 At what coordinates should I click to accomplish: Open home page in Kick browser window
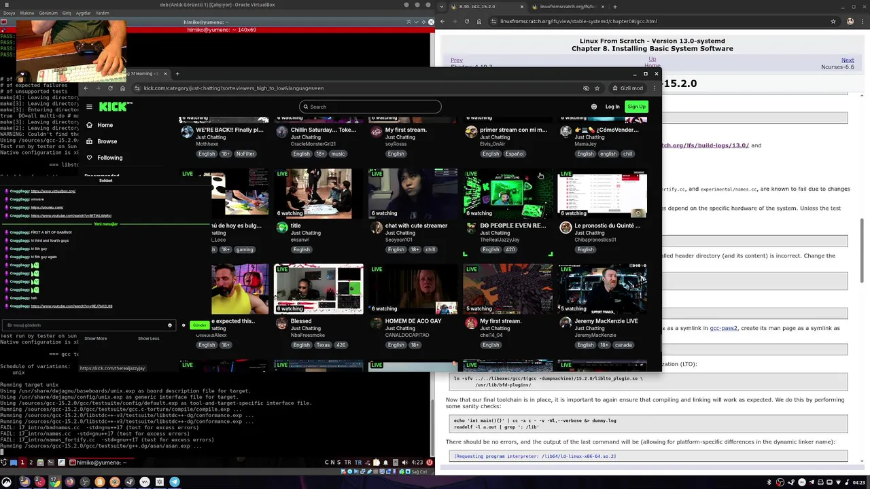pos(122,88)
